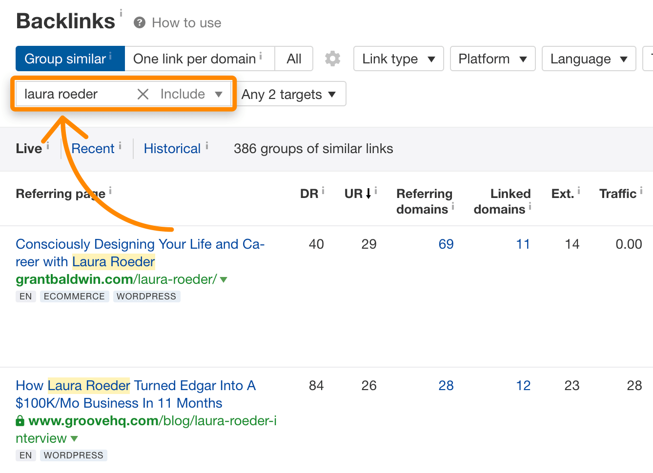Image resolution: width=653 pixels, height=473 pixels.
Task: Click the info icon beside Traffic column
Action: tap(641, 191)
